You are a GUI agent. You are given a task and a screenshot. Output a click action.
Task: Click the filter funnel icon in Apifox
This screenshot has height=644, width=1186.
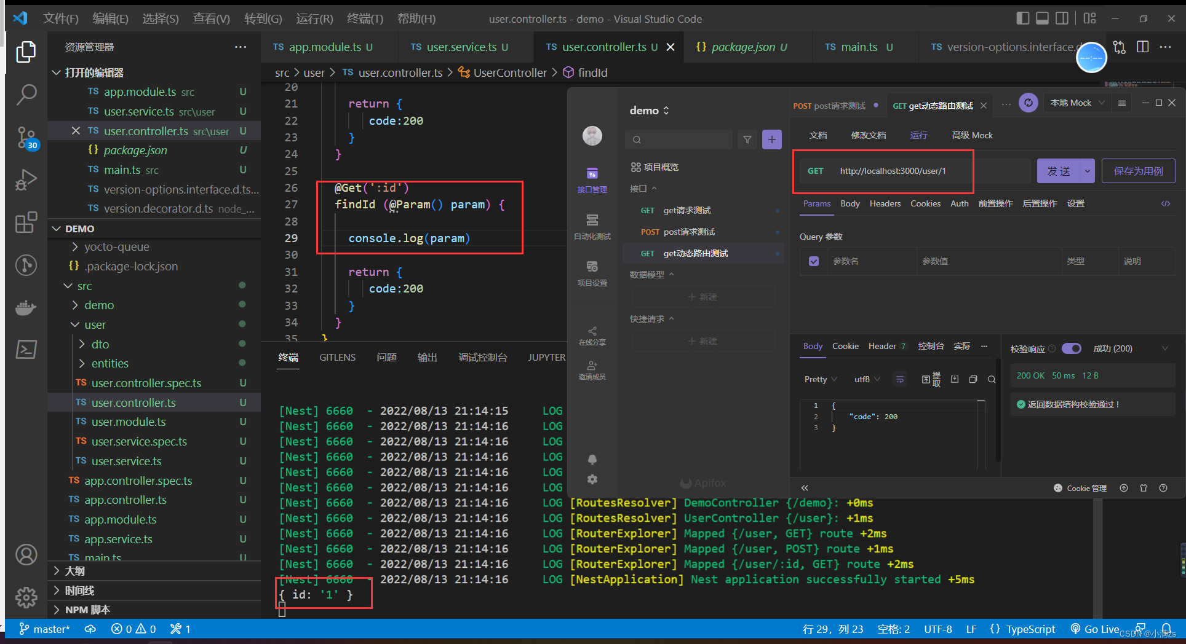coord(747,139)
